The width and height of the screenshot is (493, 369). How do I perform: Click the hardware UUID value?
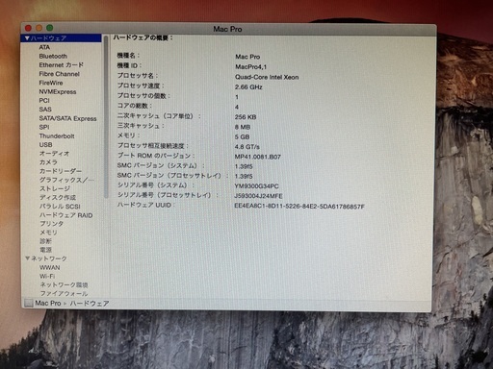pyautogui.click(x=299, y=207)
